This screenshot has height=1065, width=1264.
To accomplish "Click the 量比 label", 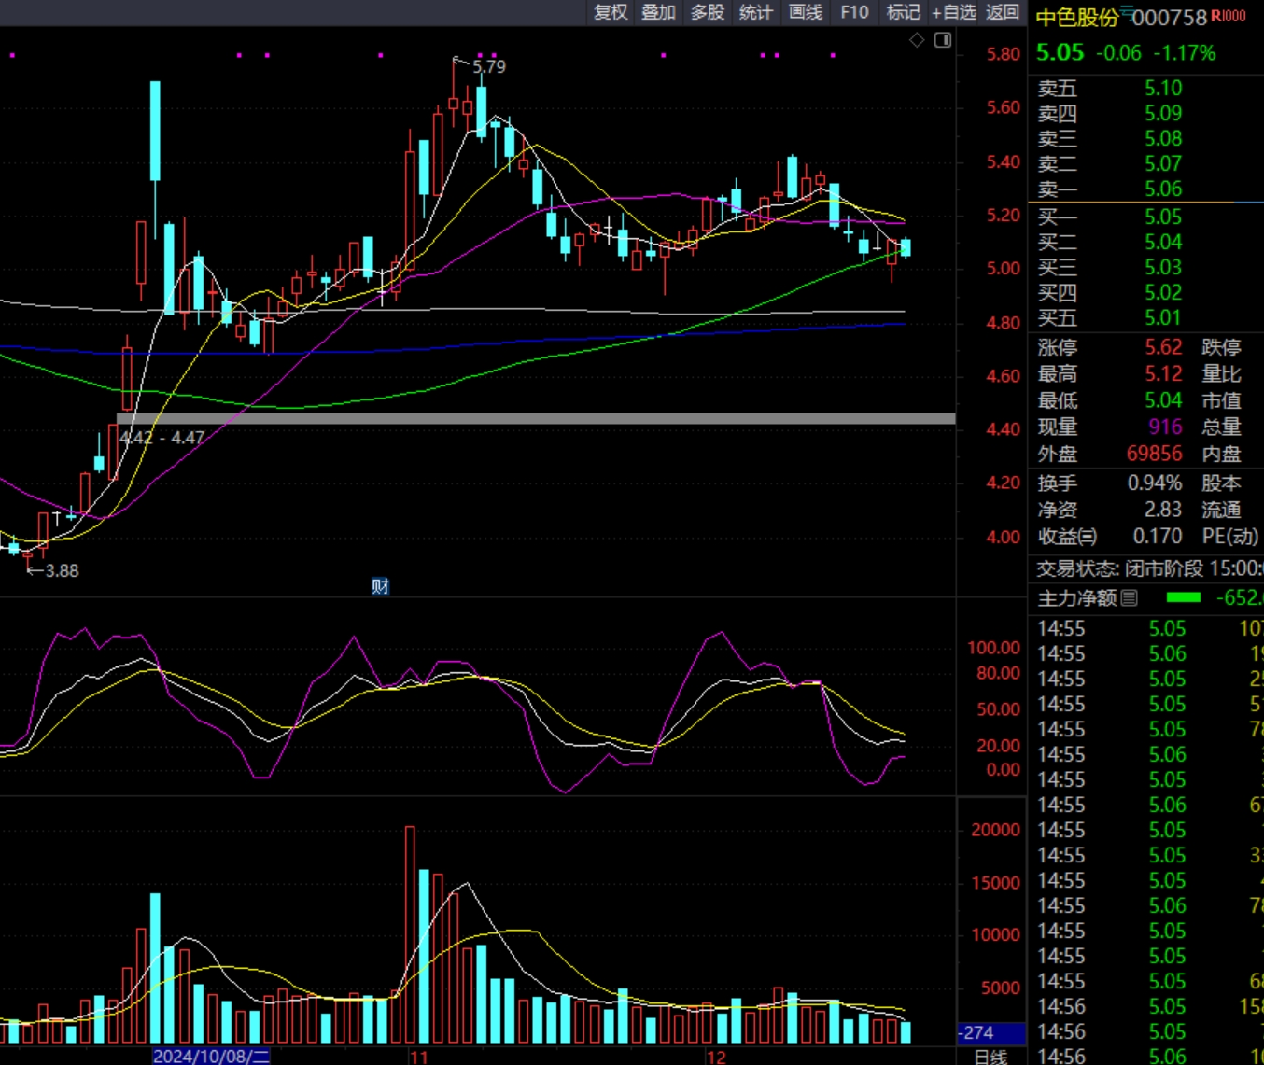I will 1221,373.
